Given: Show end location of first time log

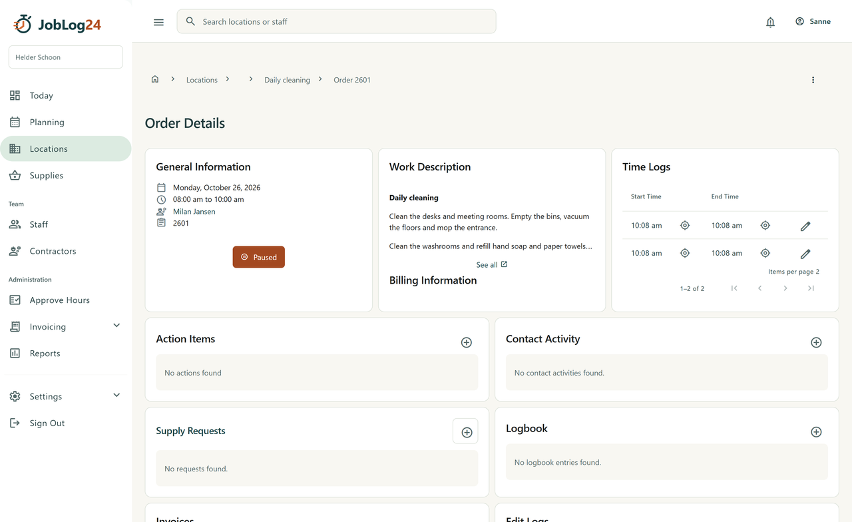Looking at the screenshot, I should (x=765, y=226).
